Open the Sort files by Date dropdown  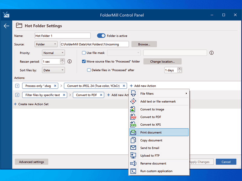tap(53, 70)
